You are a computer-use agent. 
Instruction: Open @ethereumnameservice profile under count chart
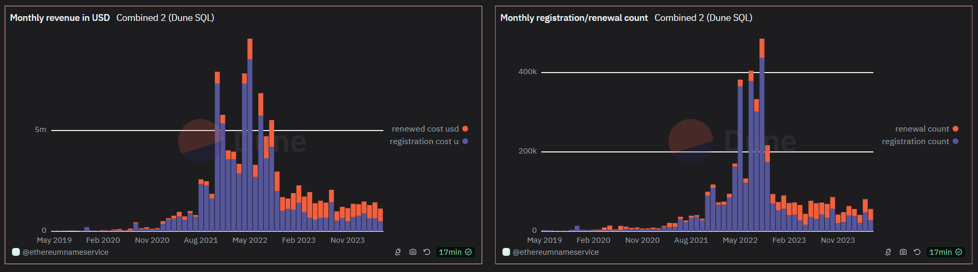[555, 252]
